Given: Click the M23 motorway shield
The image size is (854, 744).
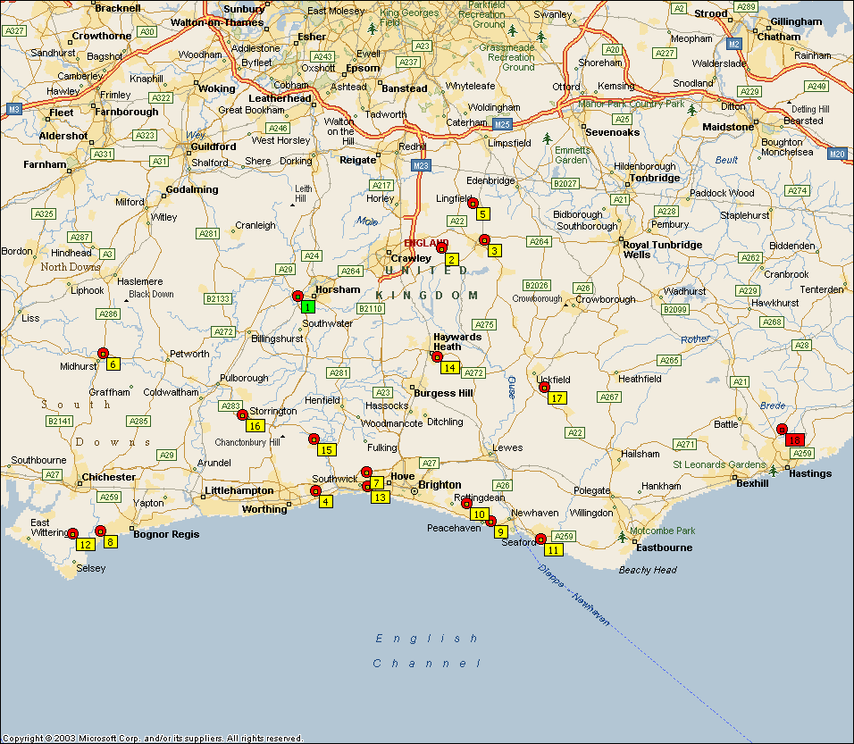Looking at the screenshot, I should click(421, 165).
